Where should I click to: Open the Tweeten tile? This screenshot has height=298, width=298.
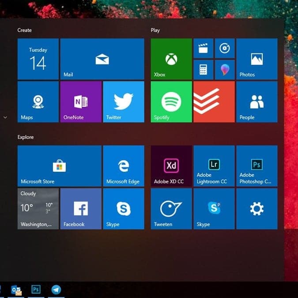point(171,209)
